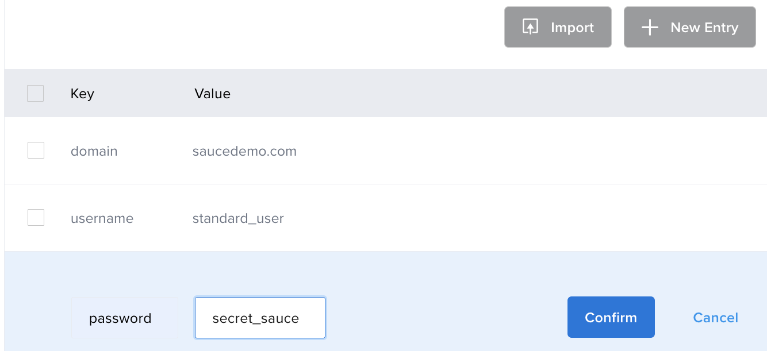Image resolution: width=767 pixels, height=351 pixels.
Task: Click the secret_sauce value input field
Action: [x=260, y=318]
